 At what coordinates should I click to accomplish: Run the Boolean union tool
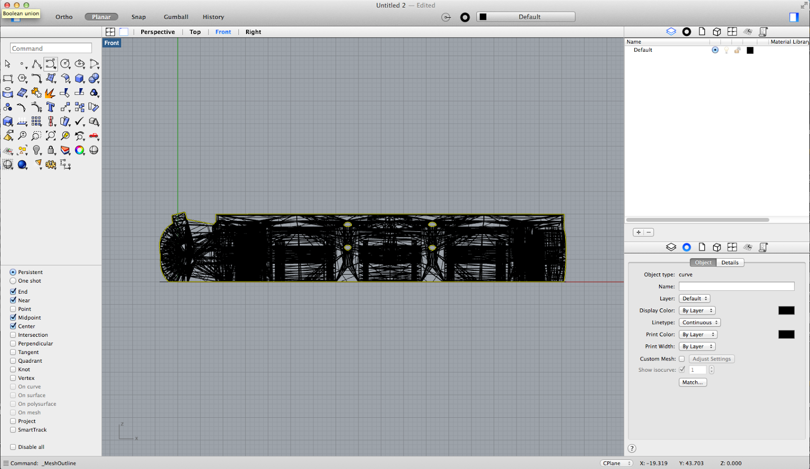point(94,79)
